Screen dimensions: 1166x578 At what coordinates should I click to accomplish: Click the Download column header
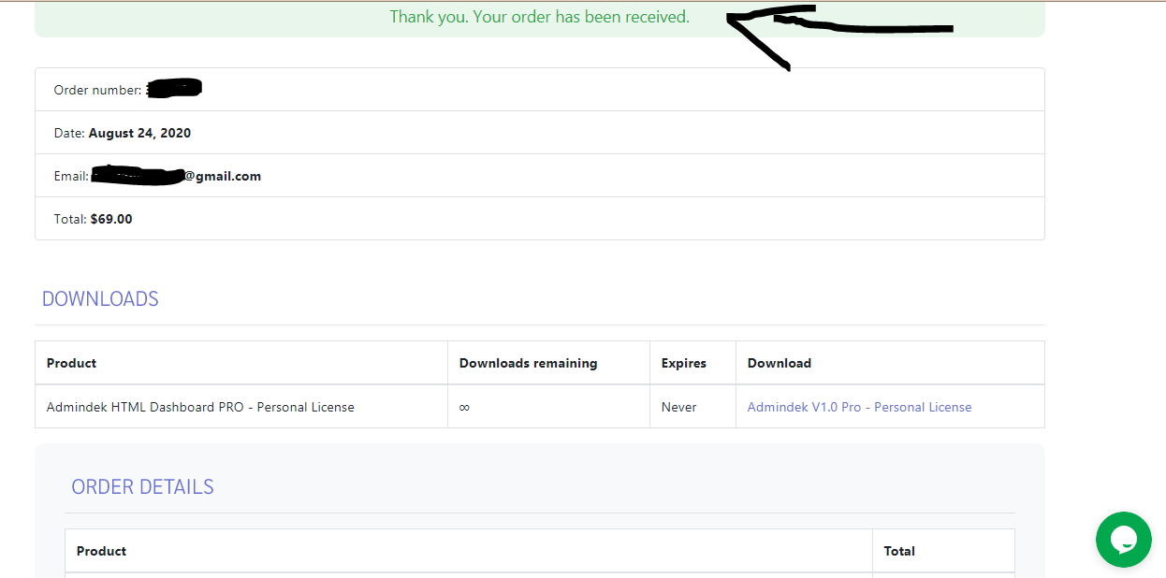pyautogui.click(x=780, y=363)
